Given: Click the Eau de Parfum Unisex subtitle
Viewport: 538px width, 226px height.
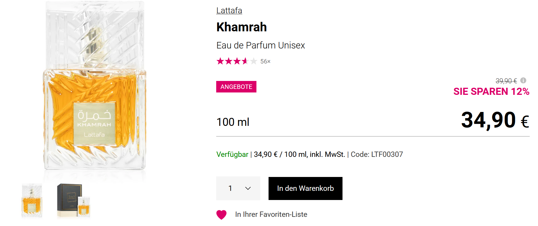Looking at the screenshot, I should [260, 45].
